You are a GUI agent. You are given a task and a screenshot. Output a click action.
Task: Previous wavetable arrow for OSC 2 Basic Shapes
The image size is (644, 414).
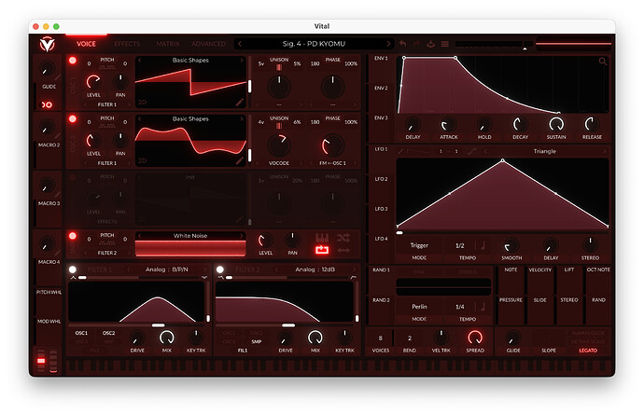click(x=140, y=119)
